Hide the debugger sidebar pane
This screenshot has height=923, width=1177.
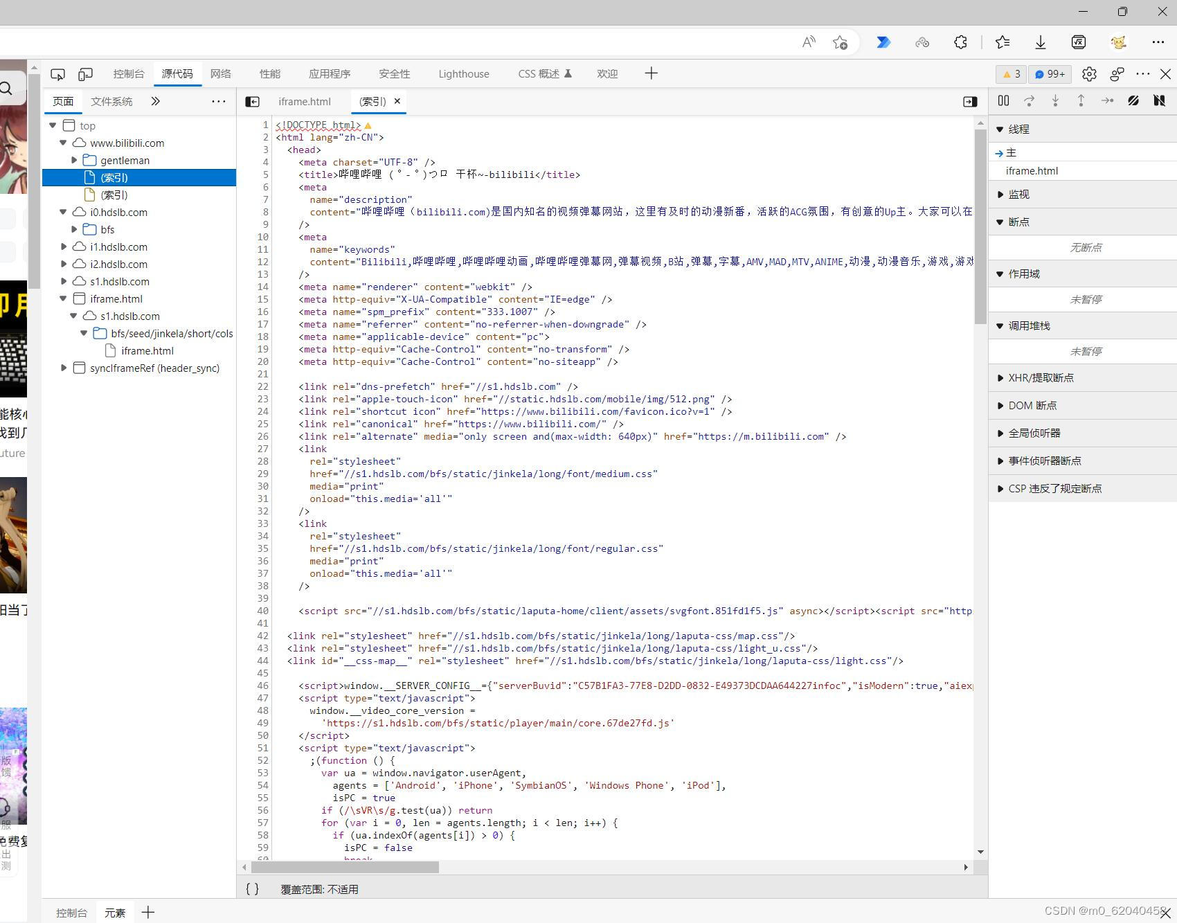point(970,102)
